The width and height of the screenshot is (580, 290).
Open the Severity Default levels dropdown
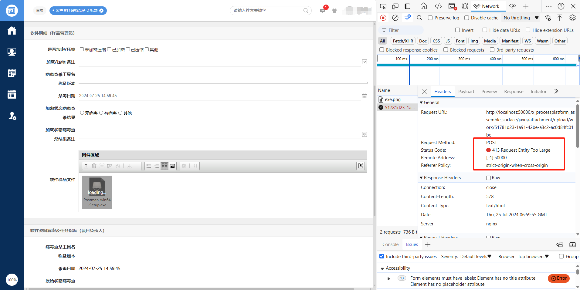(476, 257)
